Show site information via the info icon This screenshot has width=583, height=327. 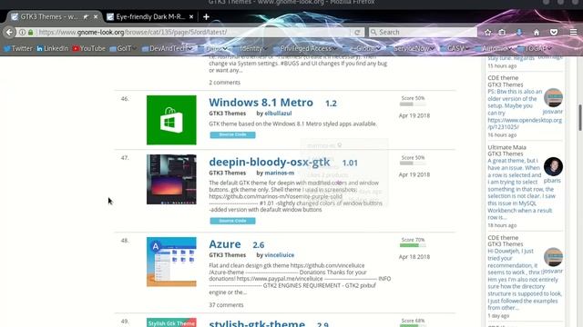pyautogui.click(x=22, y=33)
